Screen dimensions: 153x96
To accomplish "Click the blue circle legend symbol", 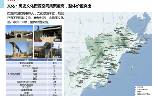I will (136, 89).
